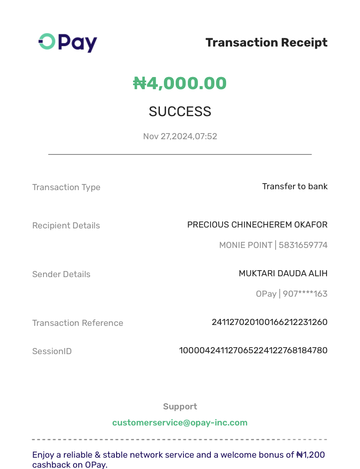Click the SessionID label

click(52, 352)
